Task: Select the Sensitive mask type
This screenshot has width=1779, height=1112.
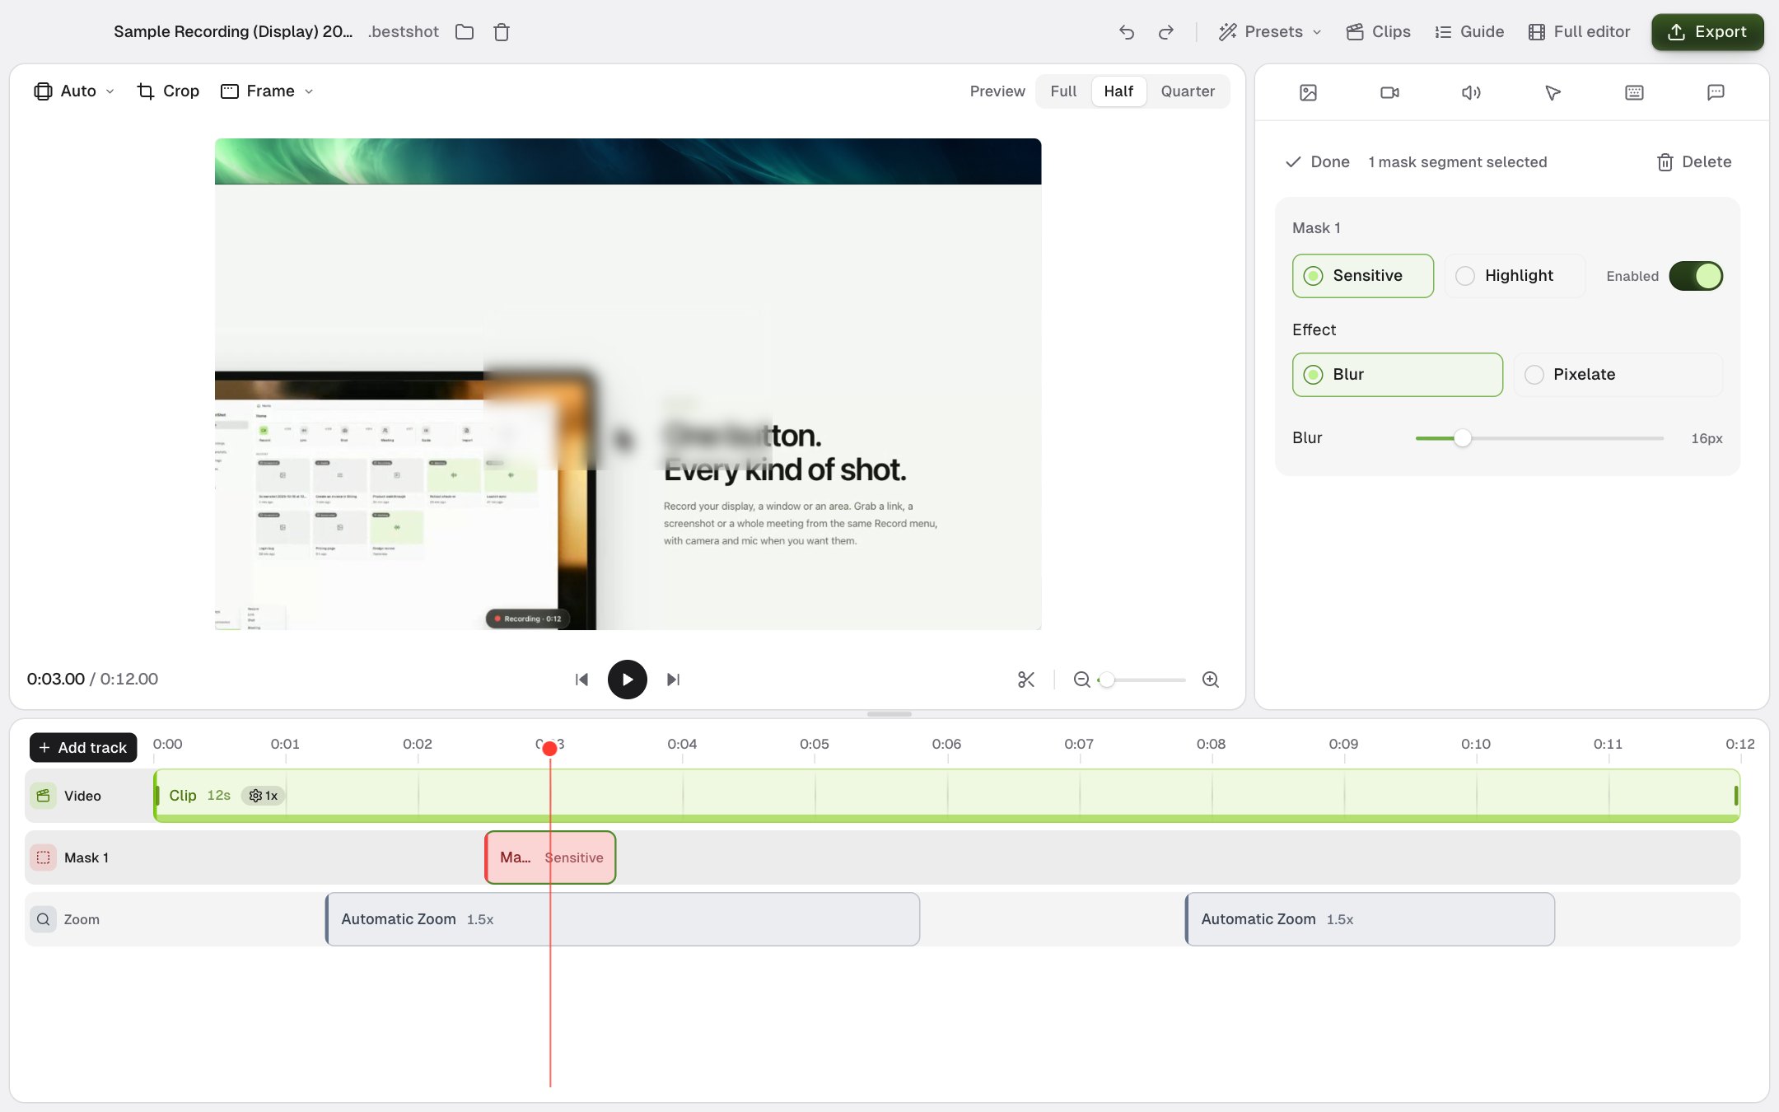Action: 1363,276
